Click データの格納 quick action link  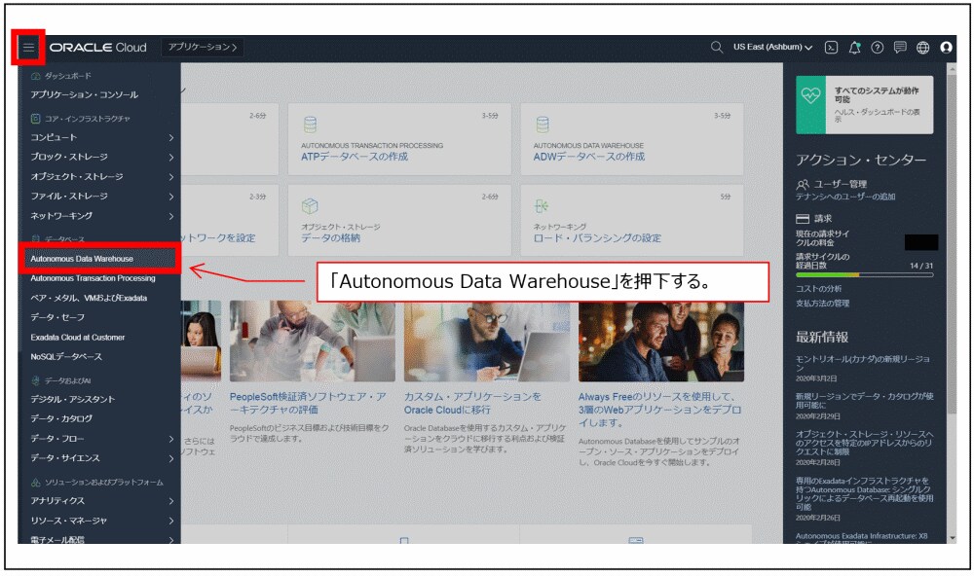330,238
